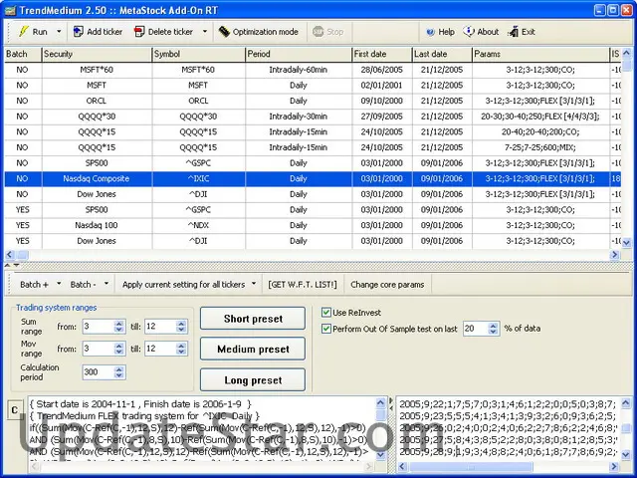Click the Batch - button

point(83,285)
